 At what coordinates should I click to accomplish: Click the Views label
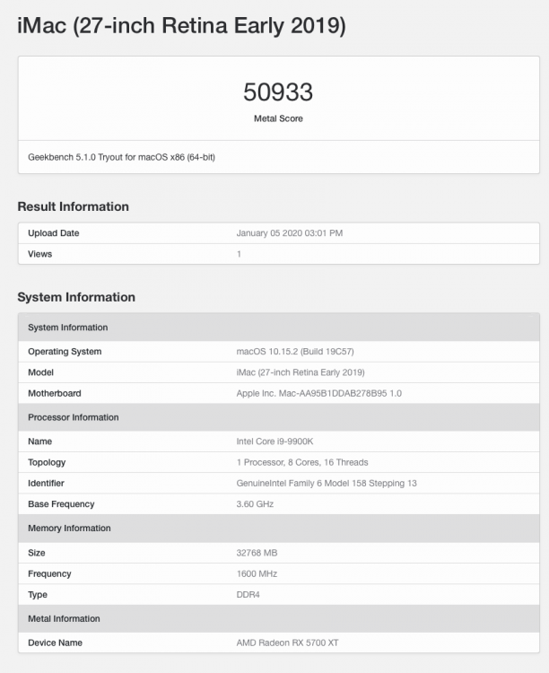[x=40, y=254]
